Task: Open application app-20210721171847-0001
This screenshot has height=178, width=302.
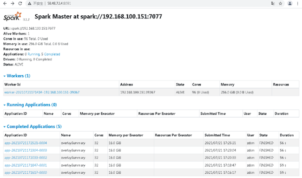Action: [26, 165]
